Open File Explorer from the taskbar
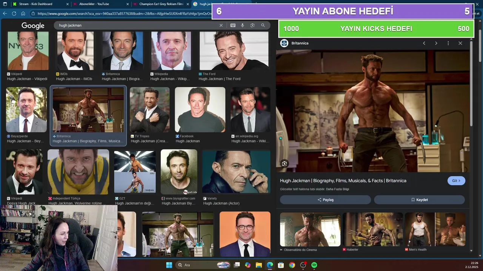Screen dimensions: 483x271 pos(259,265)
